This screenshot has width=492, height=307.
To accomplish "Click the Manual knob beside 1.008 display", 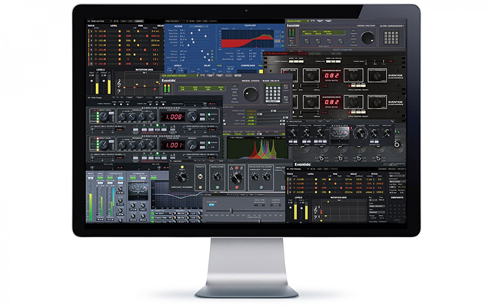I will click(x=192, y=117).
